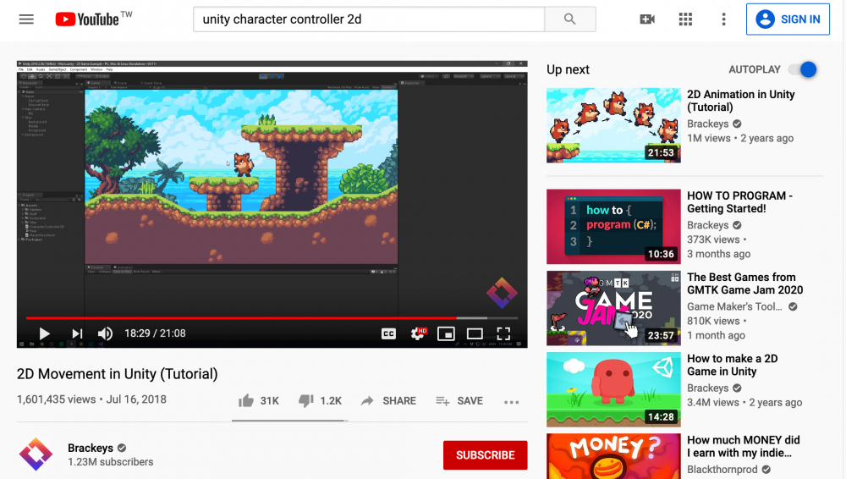Play the video
Viewport: 846px width, 479px height.
[x=44, y=333]
